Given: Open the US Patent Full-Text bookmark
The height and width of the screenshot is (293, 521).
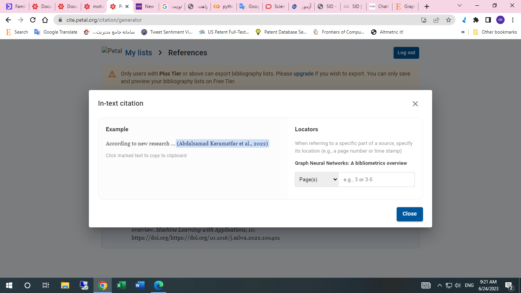Looking at the screenshot, I should click(224, 32).
